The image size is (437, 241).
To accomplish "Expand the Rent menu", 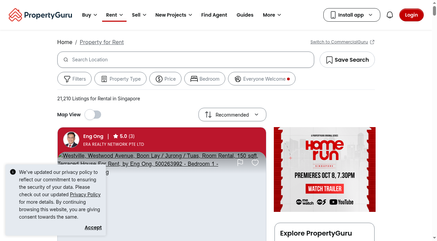I will pyautogui.click(x=114, y=15).
